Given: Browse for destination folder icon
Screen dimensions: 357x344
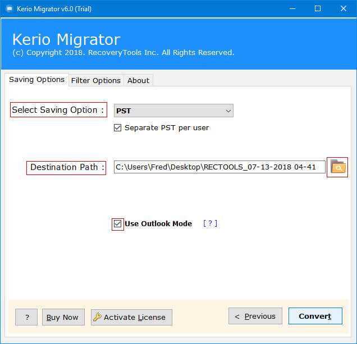Looking at the screenshot, I should coord(338,167).
